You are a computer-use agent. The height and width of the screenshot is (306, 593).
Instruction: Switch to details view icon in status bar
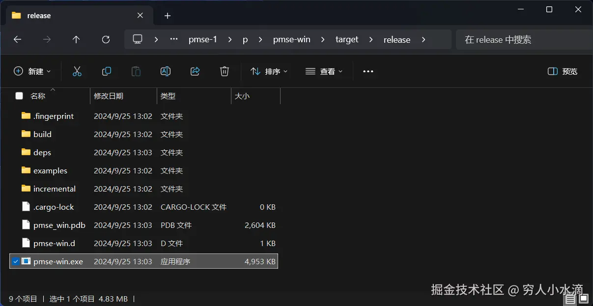click(x=570, y=299)
